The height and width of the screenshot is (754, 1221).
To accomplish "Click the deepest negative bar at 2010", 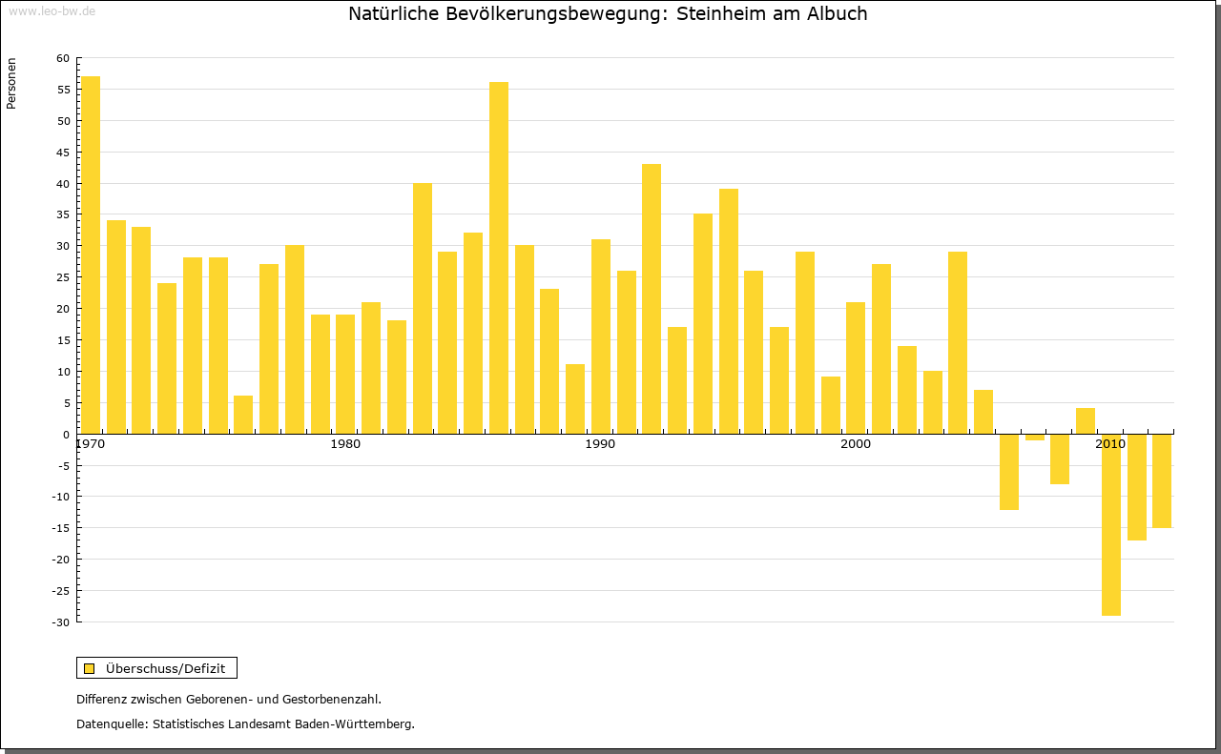I will (1111, 524).
